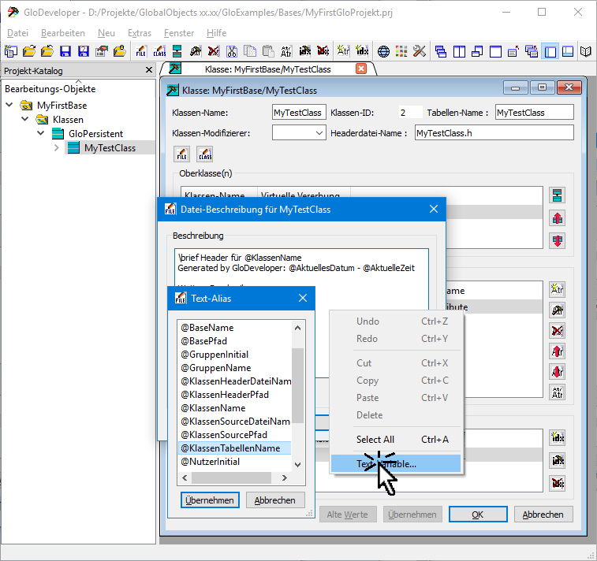Image resolution: width=597 pixels, height=561 pixels.
Task: Click Abbrechen in Text-Alias dialog
Action: (275, 500)
